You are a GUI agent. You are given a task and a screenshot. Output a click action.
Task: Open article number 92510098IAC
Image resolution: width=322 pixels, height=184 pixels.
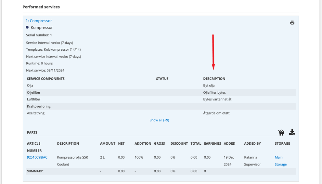coord(37,157)
